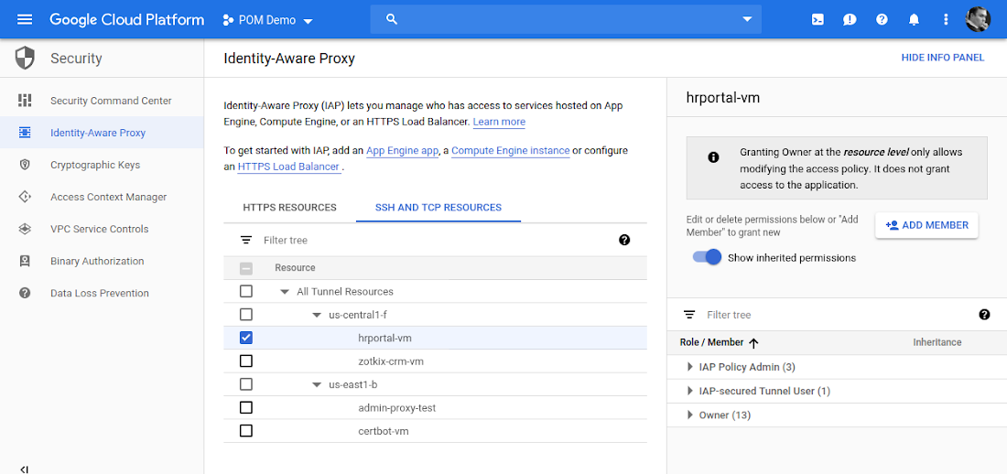The width and height of the screenshot is (1007, 474).
Task: Open the App Engine app link
Action: tap(402, 150)
